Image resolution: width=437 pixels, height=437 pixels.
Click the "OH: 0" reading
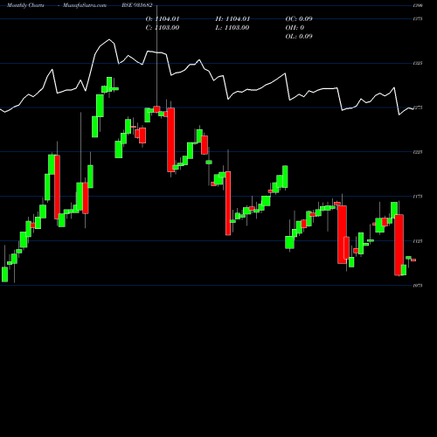(295, 28)
